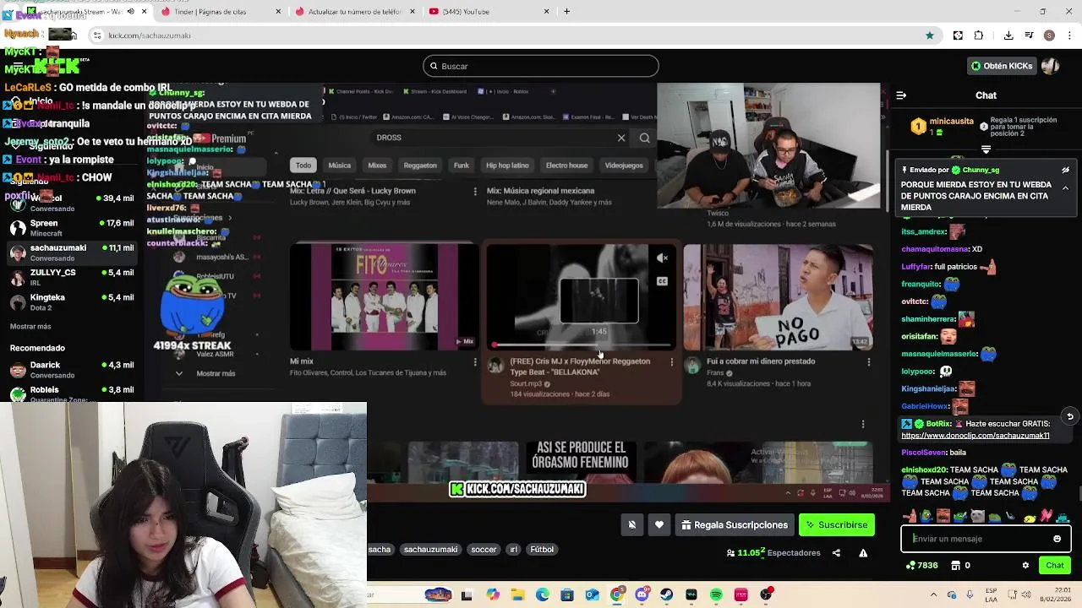Screen dimensions: 1082x608
Task: Switch to the Tinder Páginas de citas tab
Action: point(220,12)
